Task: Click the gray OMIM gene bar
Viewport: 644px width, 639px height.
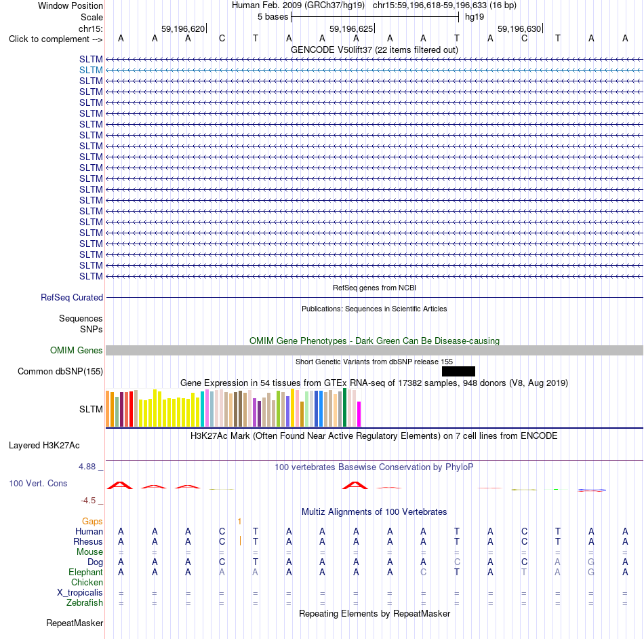Action: (374, 350)
